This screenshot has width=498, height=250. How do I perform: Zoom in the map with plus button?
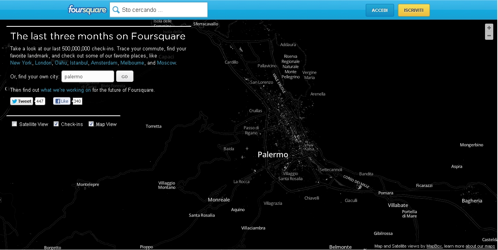[x=489, y=28]
